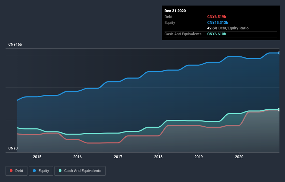Click the Equity label in tooltip
This screenshot has height=182, width=285.
click(170, 22)
